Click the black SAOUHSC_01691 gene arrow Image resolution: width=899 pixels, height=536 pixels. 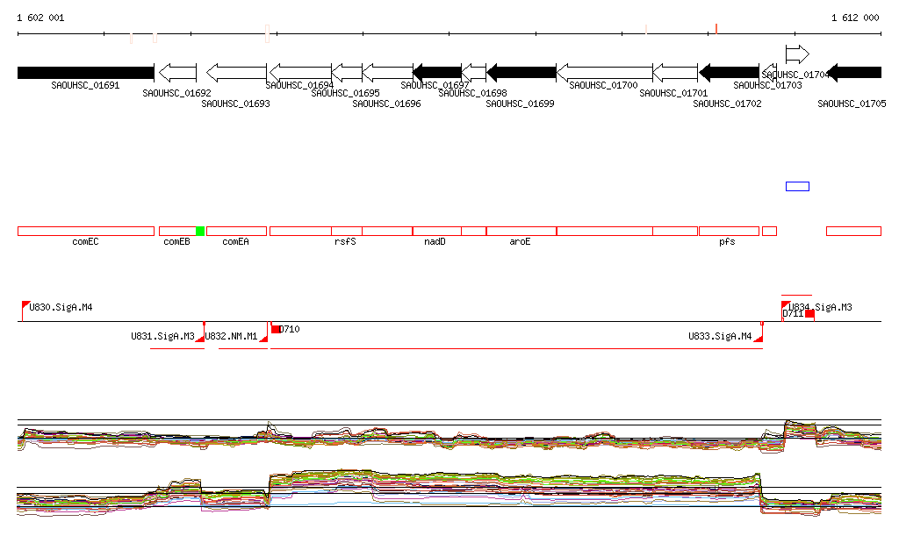tap(85, 72)
